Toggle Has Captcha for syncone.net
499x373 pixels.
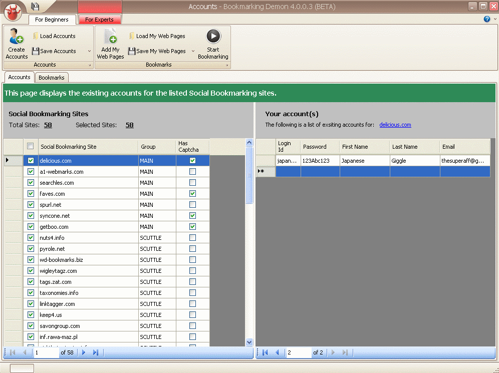[x=192, y=216]
